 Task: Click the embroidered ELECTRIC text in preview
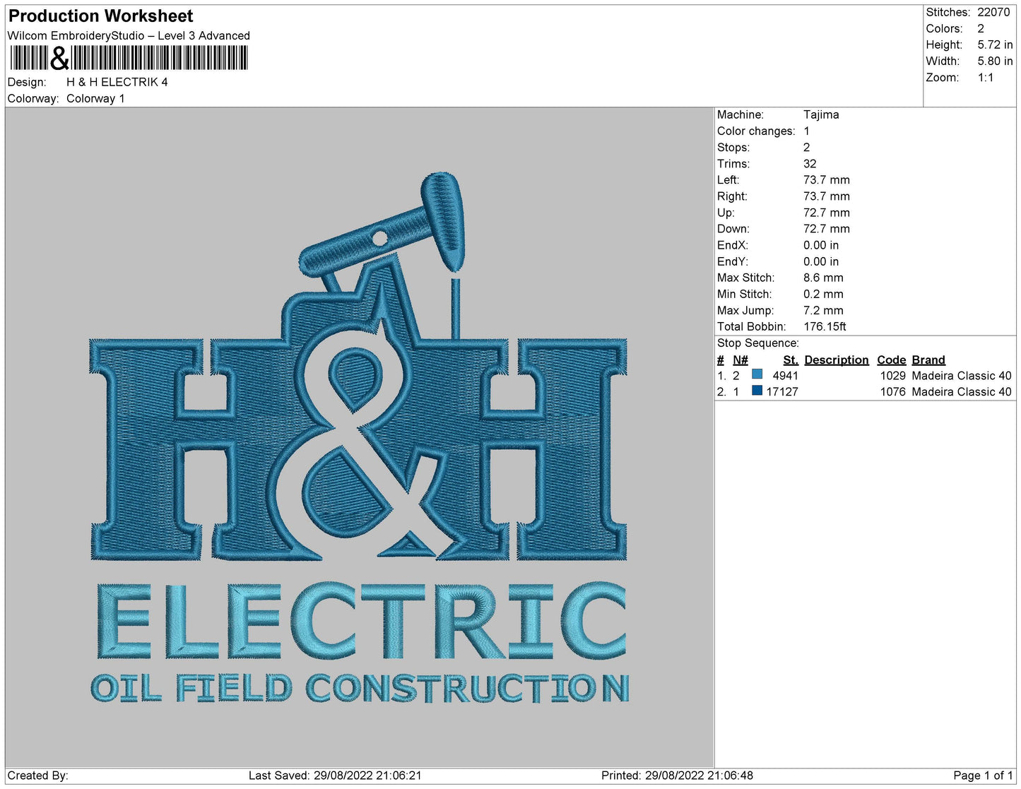pos(361,622)
